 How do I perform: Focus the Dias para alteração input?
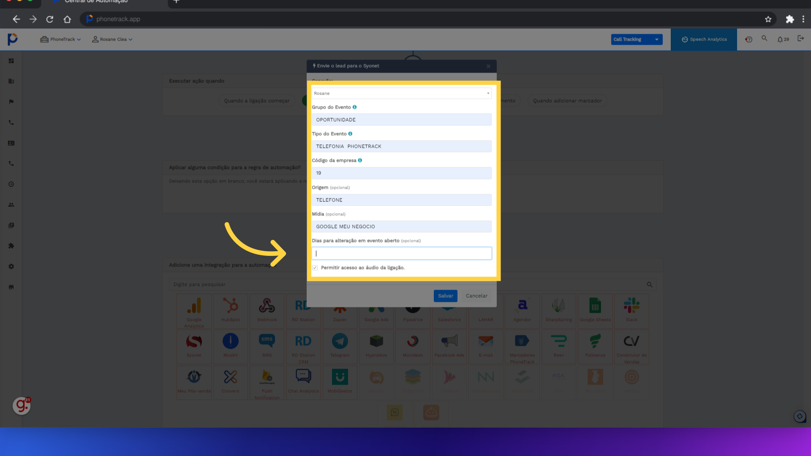coord(401,253)
